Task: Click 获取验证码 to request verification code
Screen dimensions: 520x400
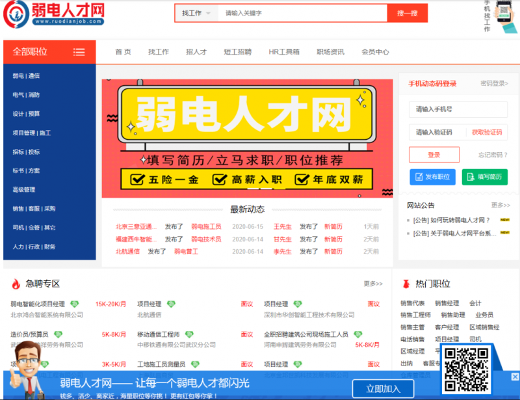Action: click(x=489, y=131)
